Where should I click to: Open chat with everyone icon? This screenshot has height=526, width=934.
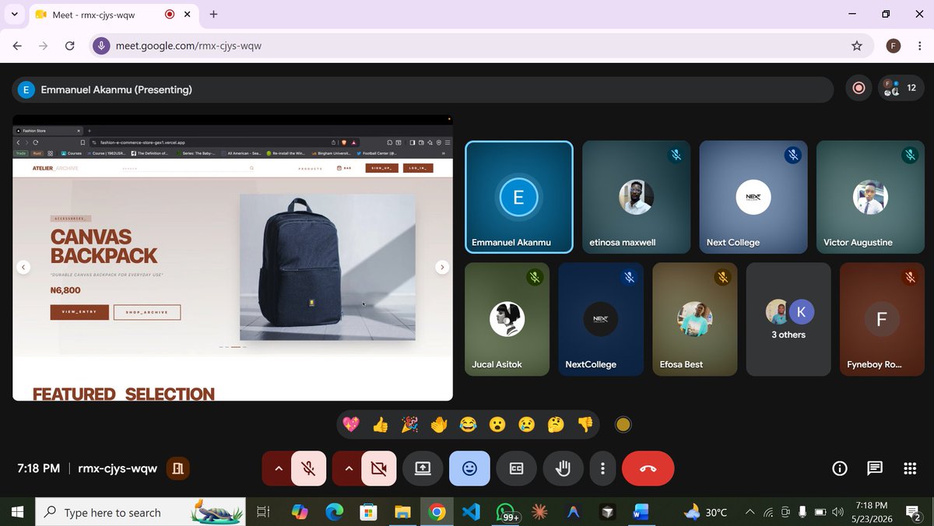click(875, 468)
